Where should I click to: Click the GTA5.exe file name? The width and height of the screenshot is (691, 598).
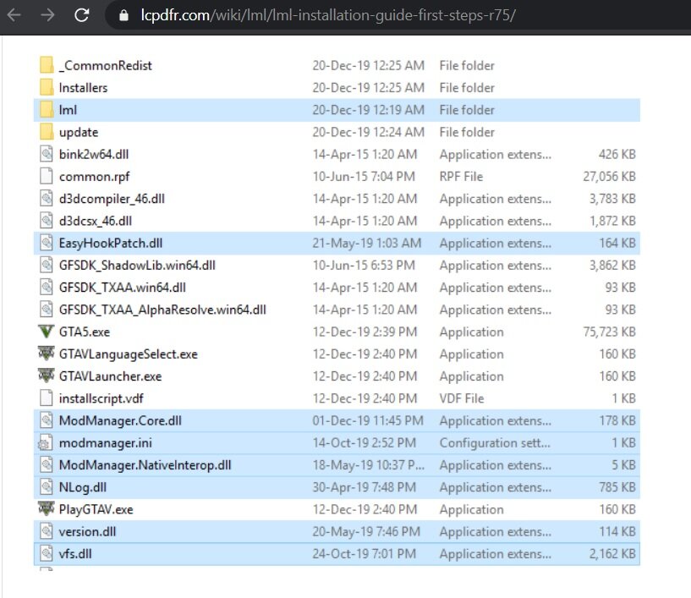(x=85, y=332)
